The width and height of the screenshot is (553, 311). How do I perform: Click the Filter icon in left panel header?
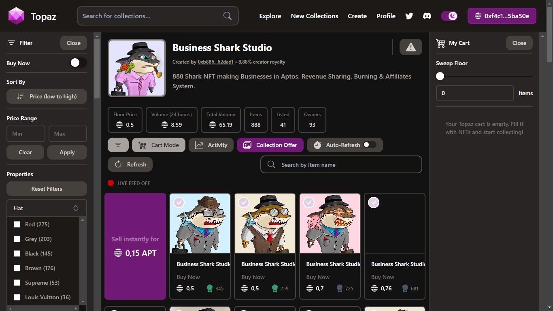(x=11, y=43)
